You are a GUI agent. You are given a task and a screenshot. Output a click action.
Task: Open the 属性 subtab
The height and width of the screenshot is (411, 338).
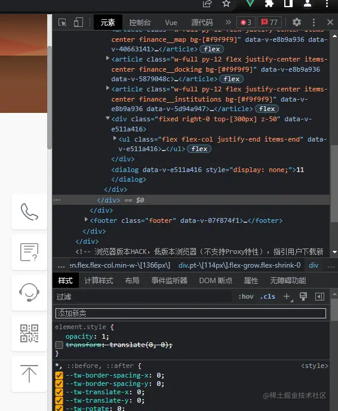[251, 281]
